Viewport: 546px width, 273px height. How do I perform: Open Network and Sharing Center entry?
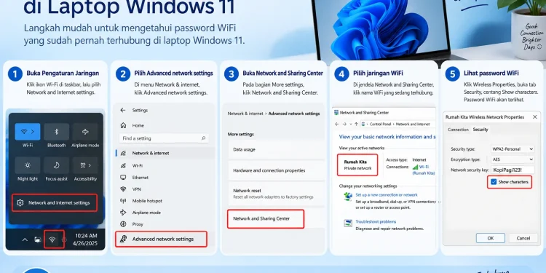266,218
